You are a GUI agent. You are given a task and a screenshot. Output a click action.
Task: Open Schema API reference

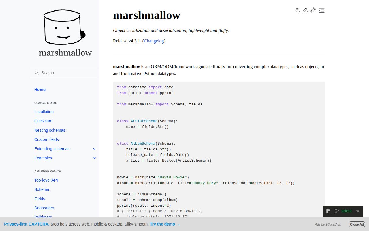(x=42, y=189)
